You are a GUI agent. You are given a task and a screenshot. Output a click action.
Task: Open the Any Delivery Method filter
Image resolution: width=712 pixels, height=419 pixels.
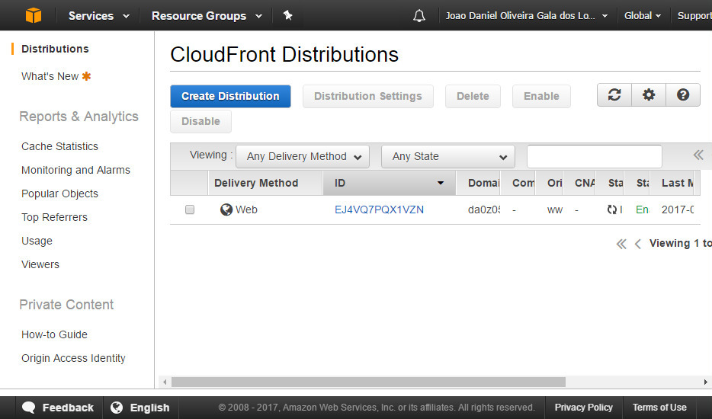(303, 157)
